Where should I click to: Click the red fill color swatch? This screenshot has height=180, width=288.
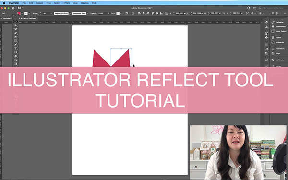pyautogui.click(x=19, y=13)
